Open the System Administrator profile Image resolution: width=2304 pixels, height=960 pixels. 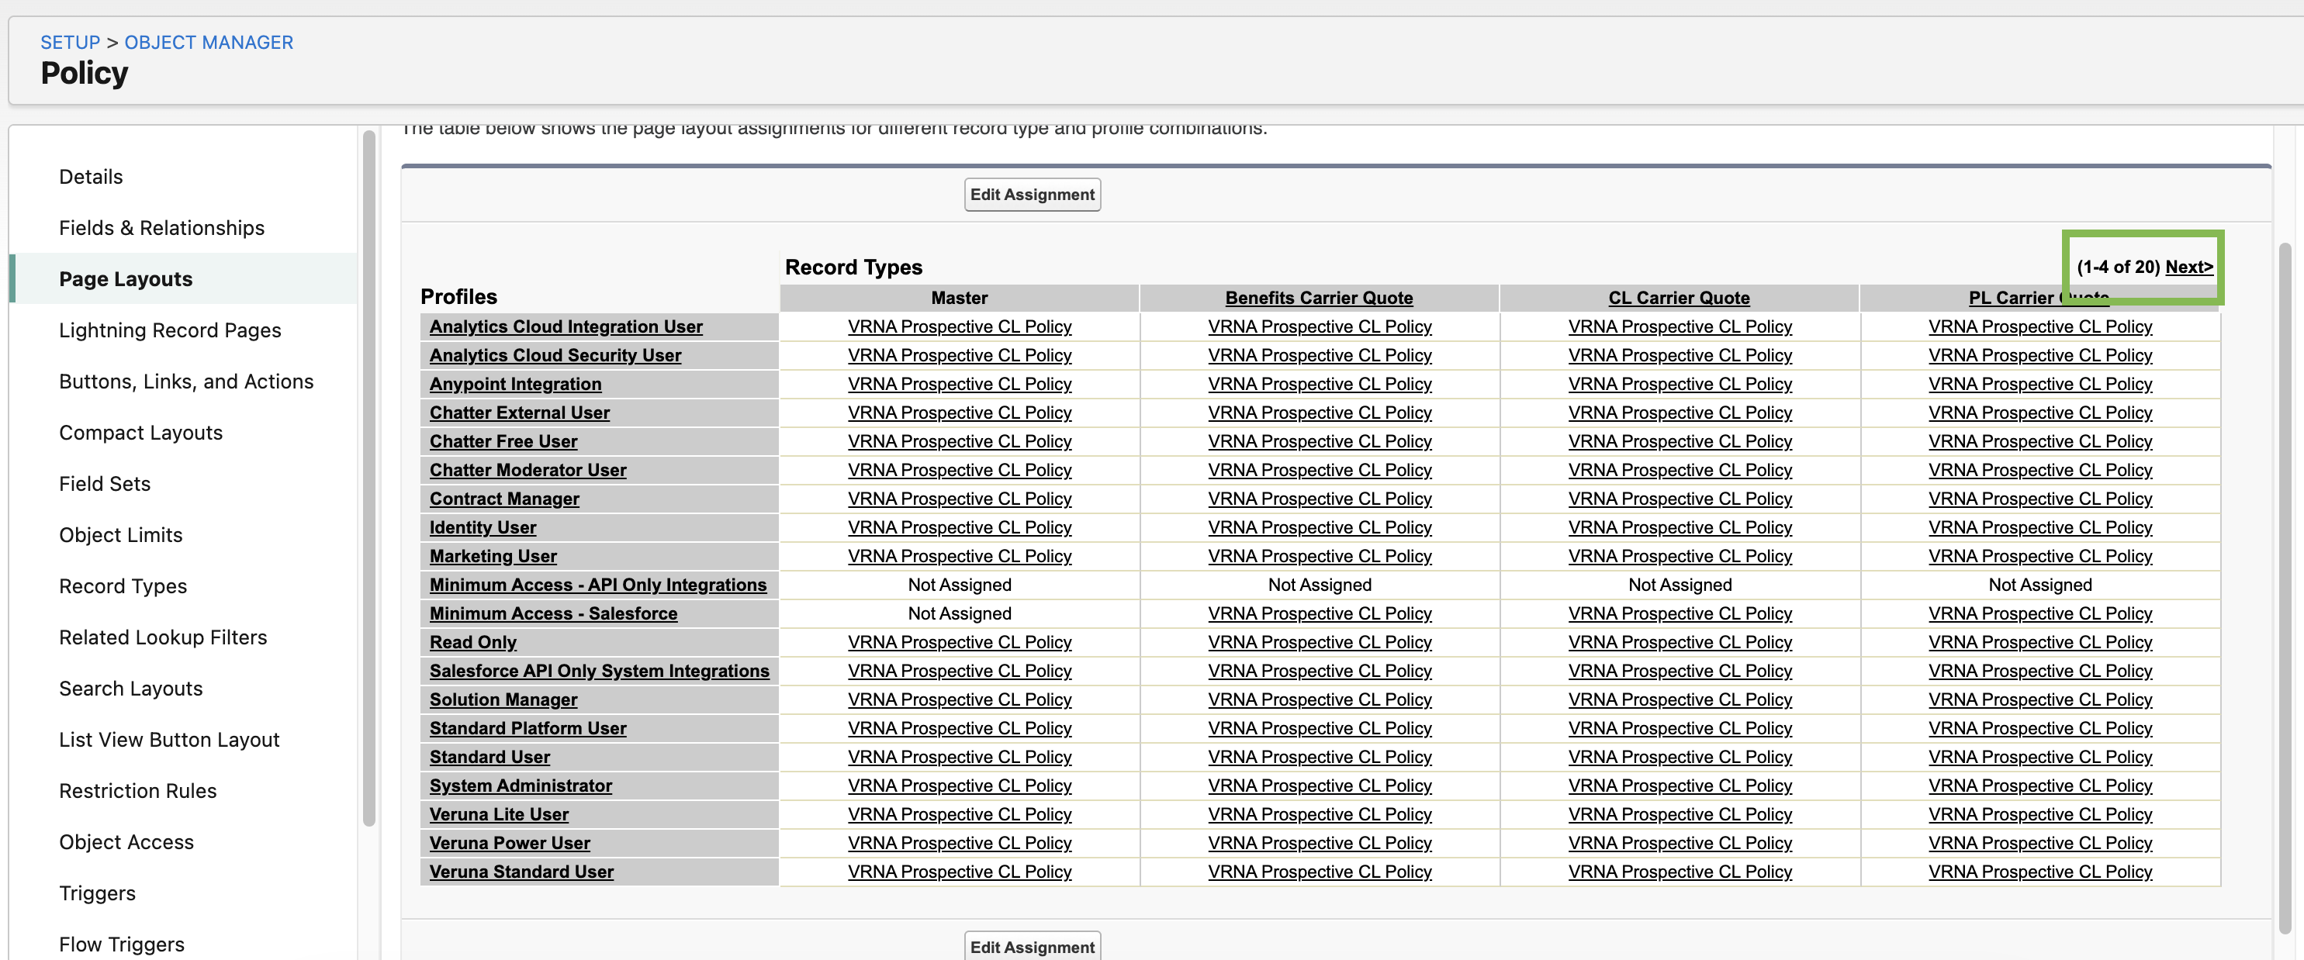click(x=521, y=785)
